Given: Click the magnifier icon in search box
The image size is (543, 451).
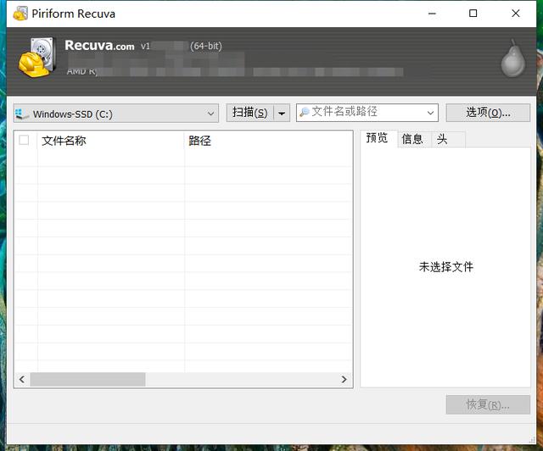Looking at the screenshot, I should pyautogui.click(x=305, y=113).
